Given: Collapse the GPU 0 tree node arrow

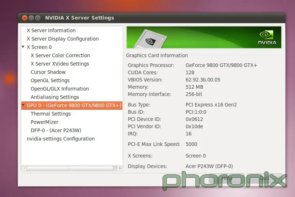Looking at the screenshot, I should coord(23,105).
